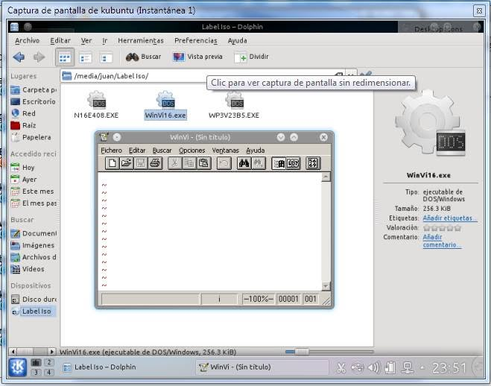Click the WinVi Undo icon
The image size is (491, 386).
[x=224, y=163]
